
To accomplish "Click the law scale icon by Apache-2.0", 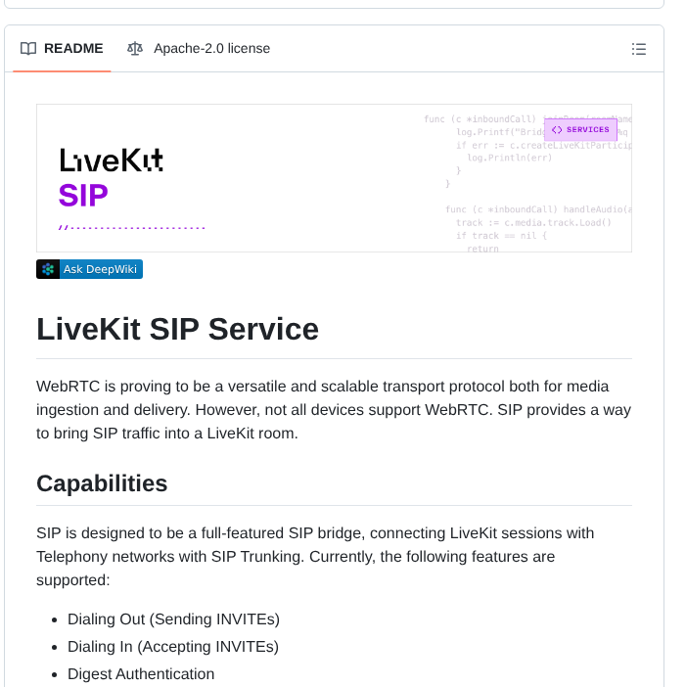I will pyautogui.click(x=135, y=48).
